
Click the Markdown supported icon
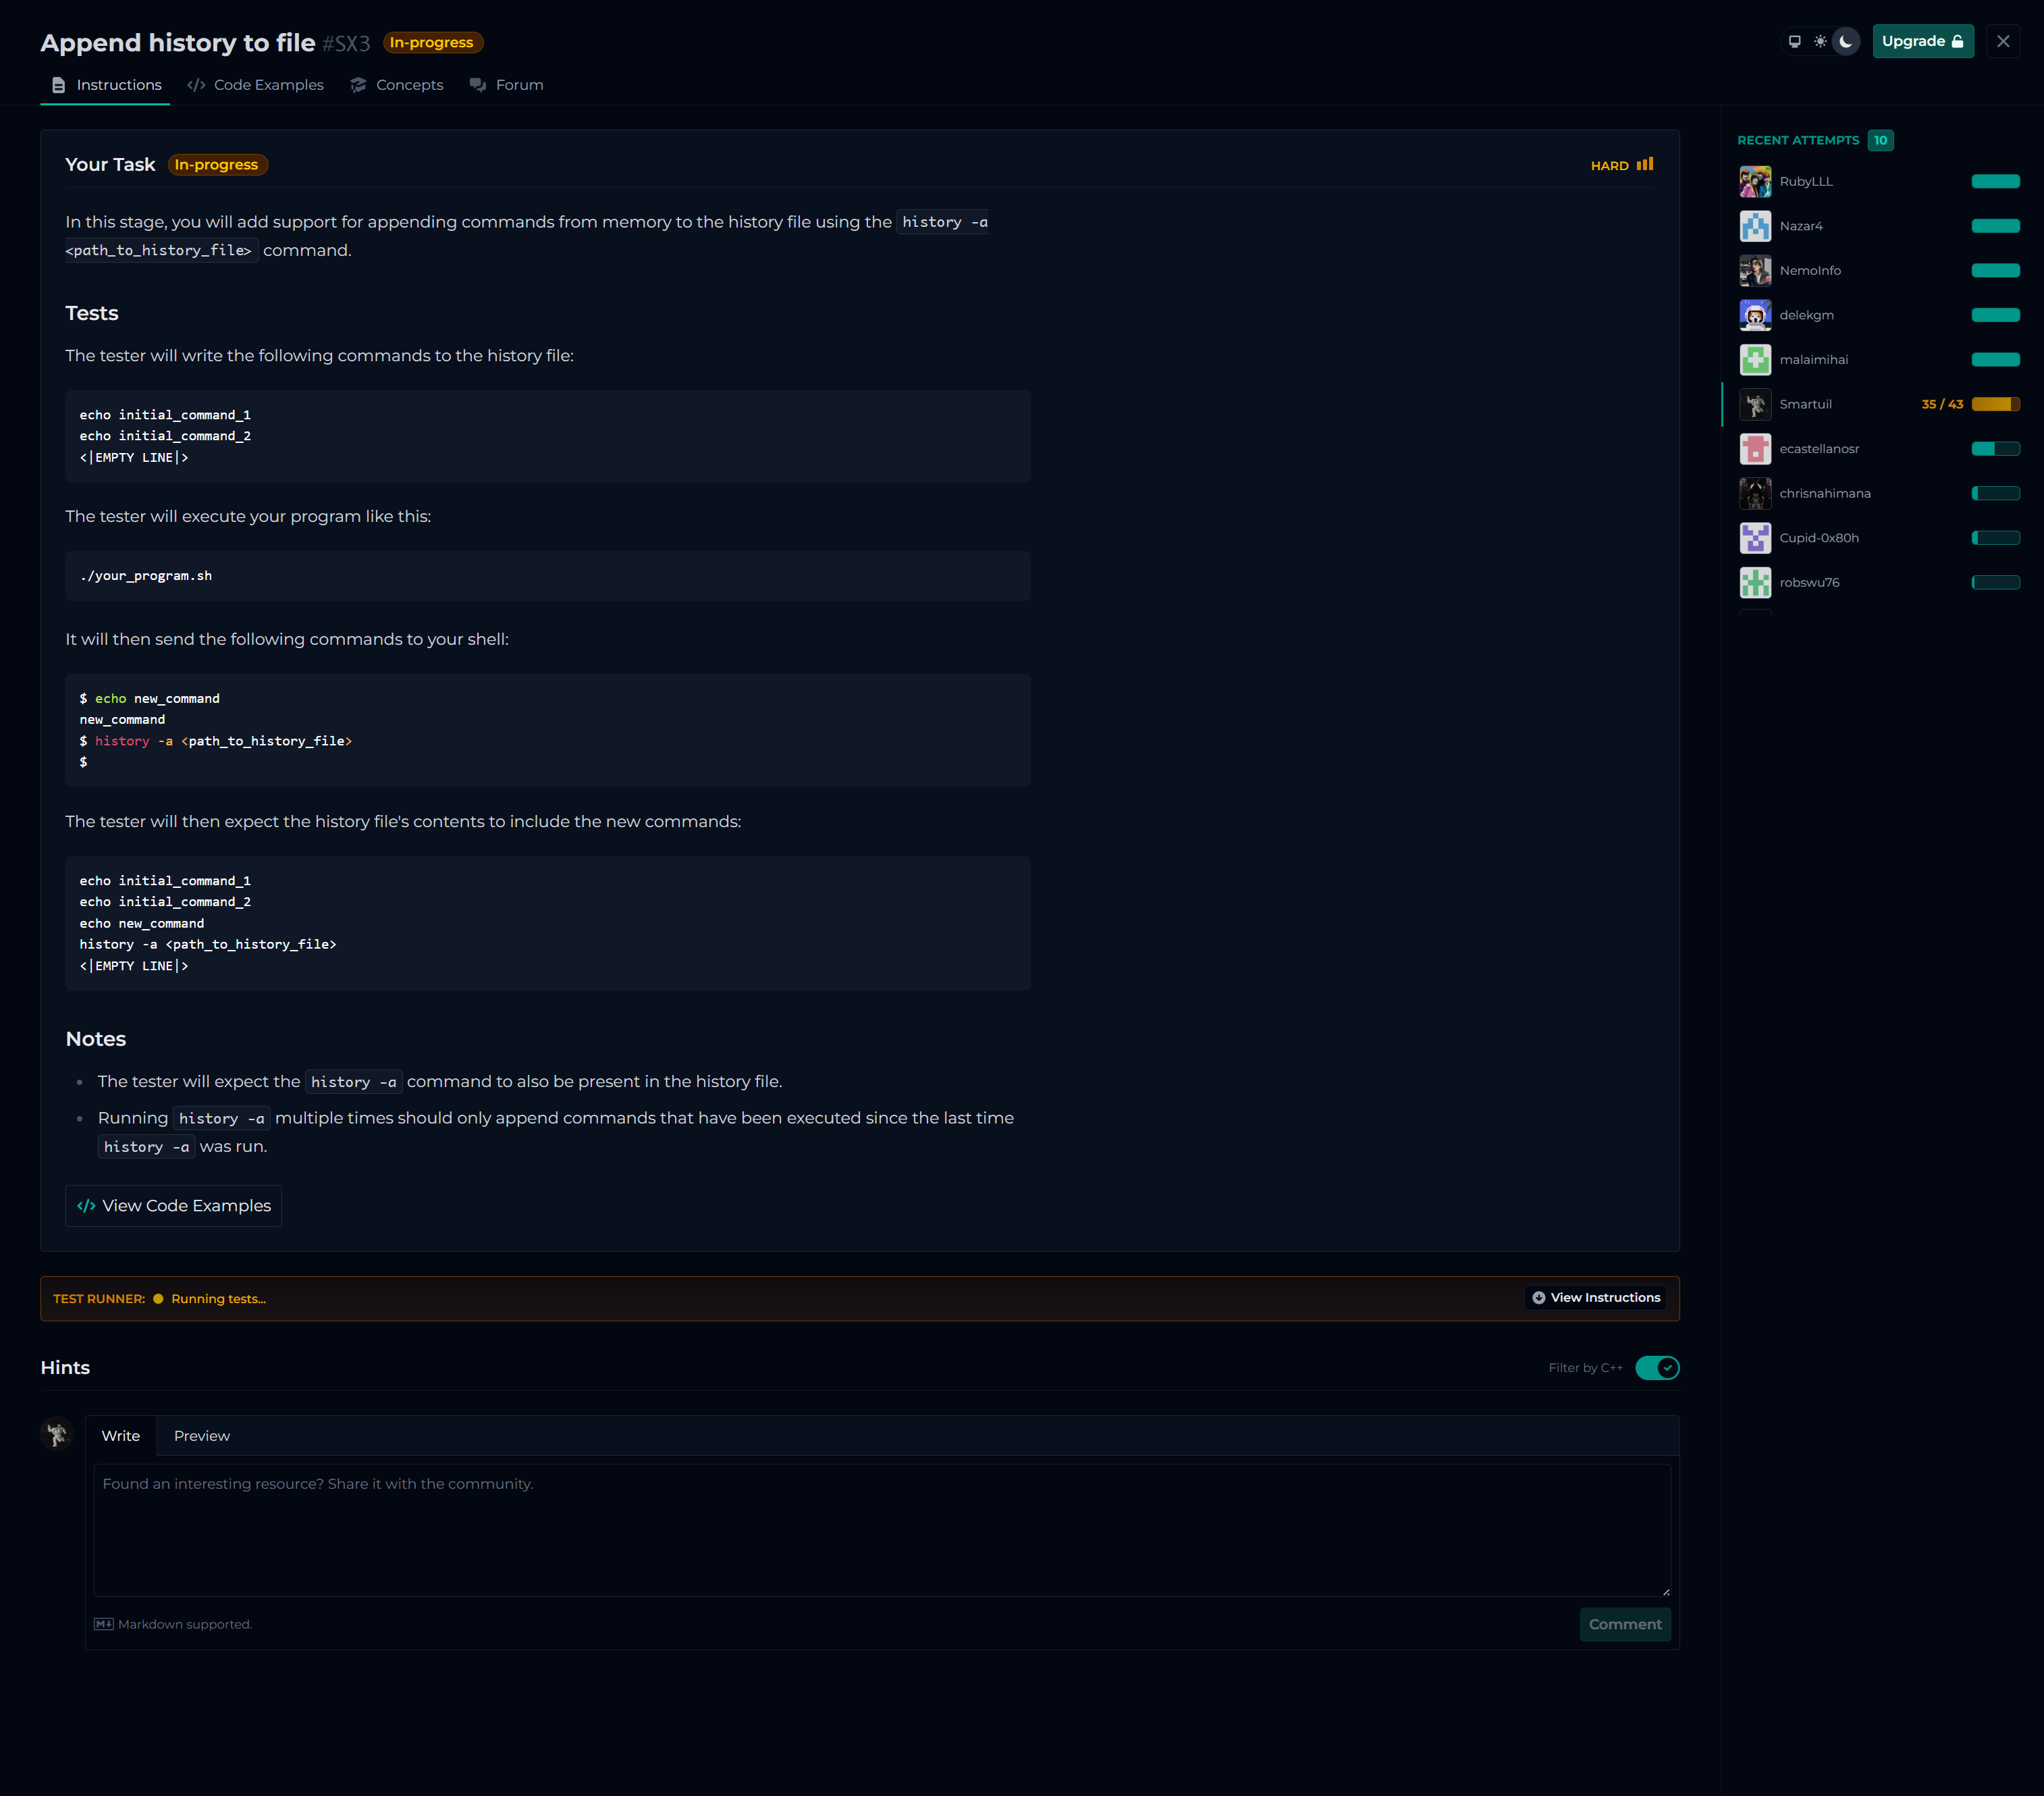point(104,1624)
